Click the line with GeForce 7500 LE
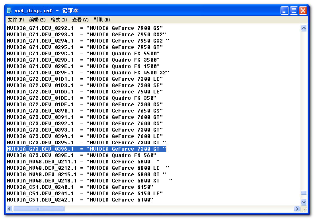The image size is (314, 219). [x=85, y=92]
